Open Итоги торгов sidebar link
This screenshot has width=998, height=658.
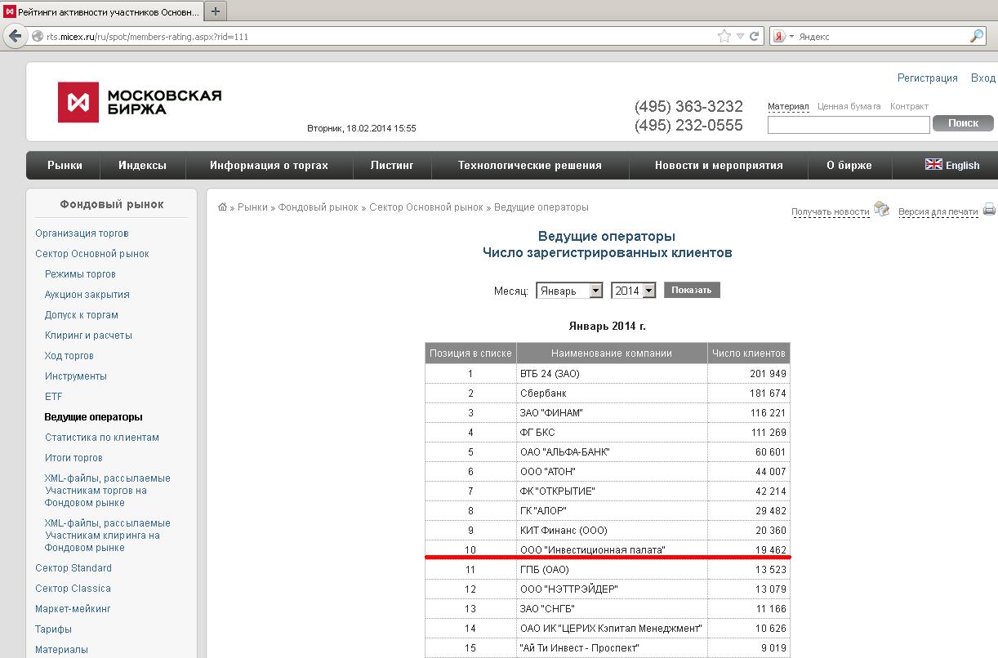(74, 458)
